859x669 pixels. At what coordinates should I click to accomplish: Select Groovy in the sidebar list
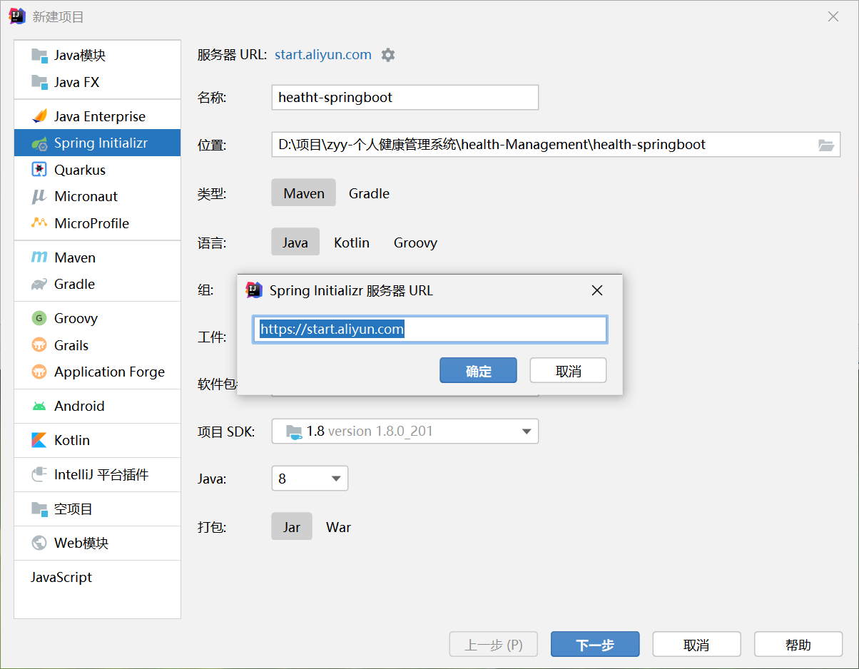[x=97, y=318]
